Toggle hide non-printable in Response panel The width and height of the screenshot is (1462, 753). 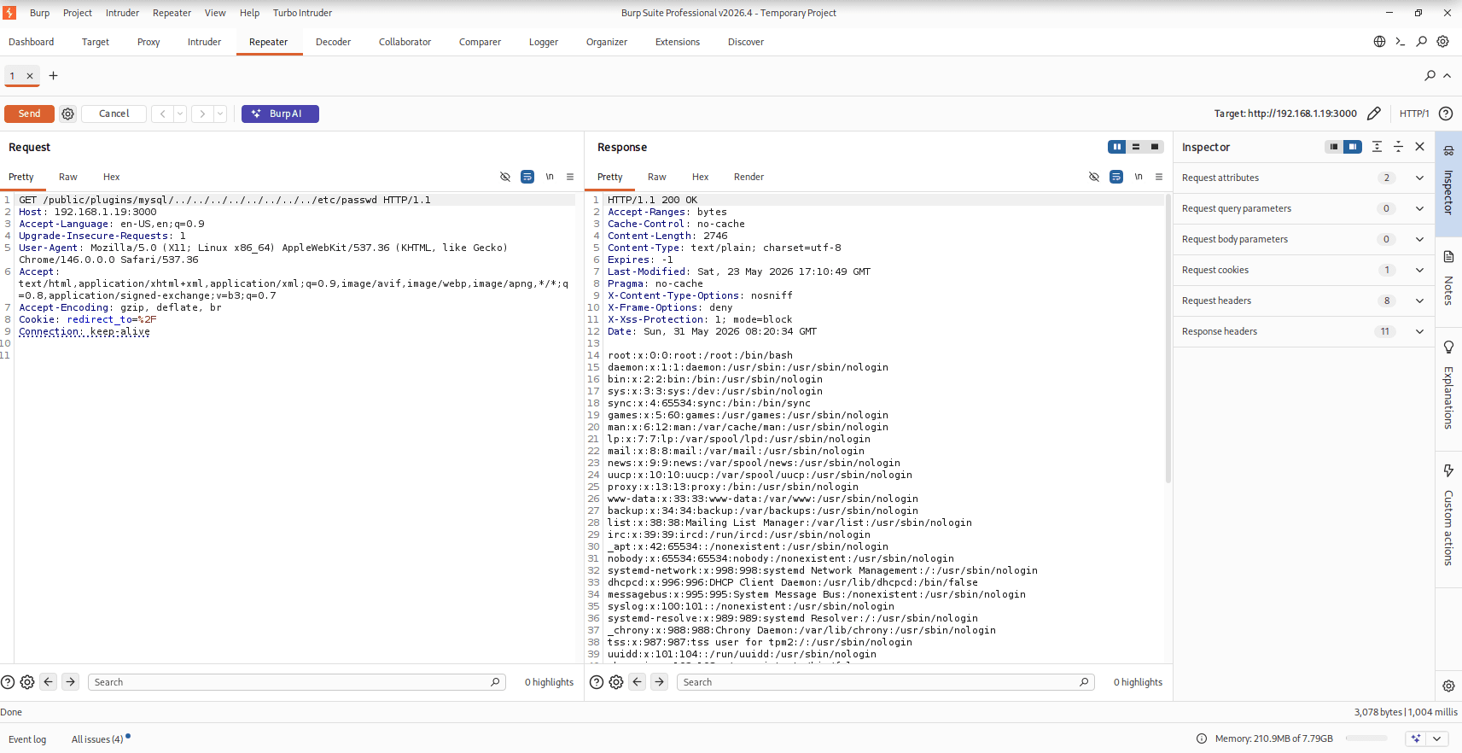pyautogui.click(x=1094, y=177)
